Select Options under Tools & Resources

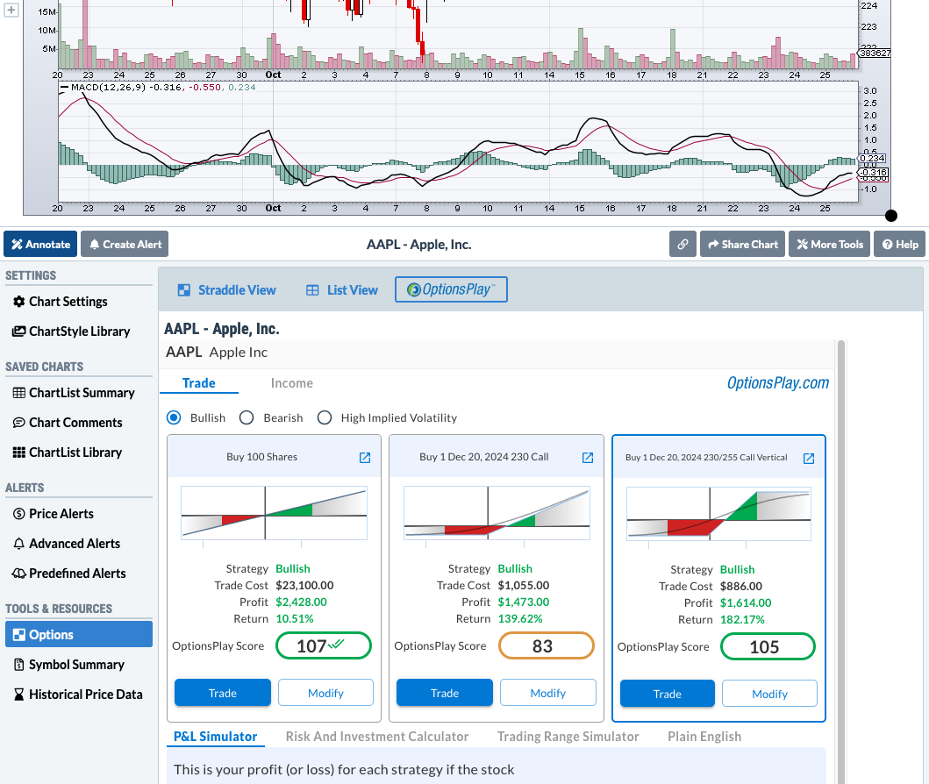(79, 634)
